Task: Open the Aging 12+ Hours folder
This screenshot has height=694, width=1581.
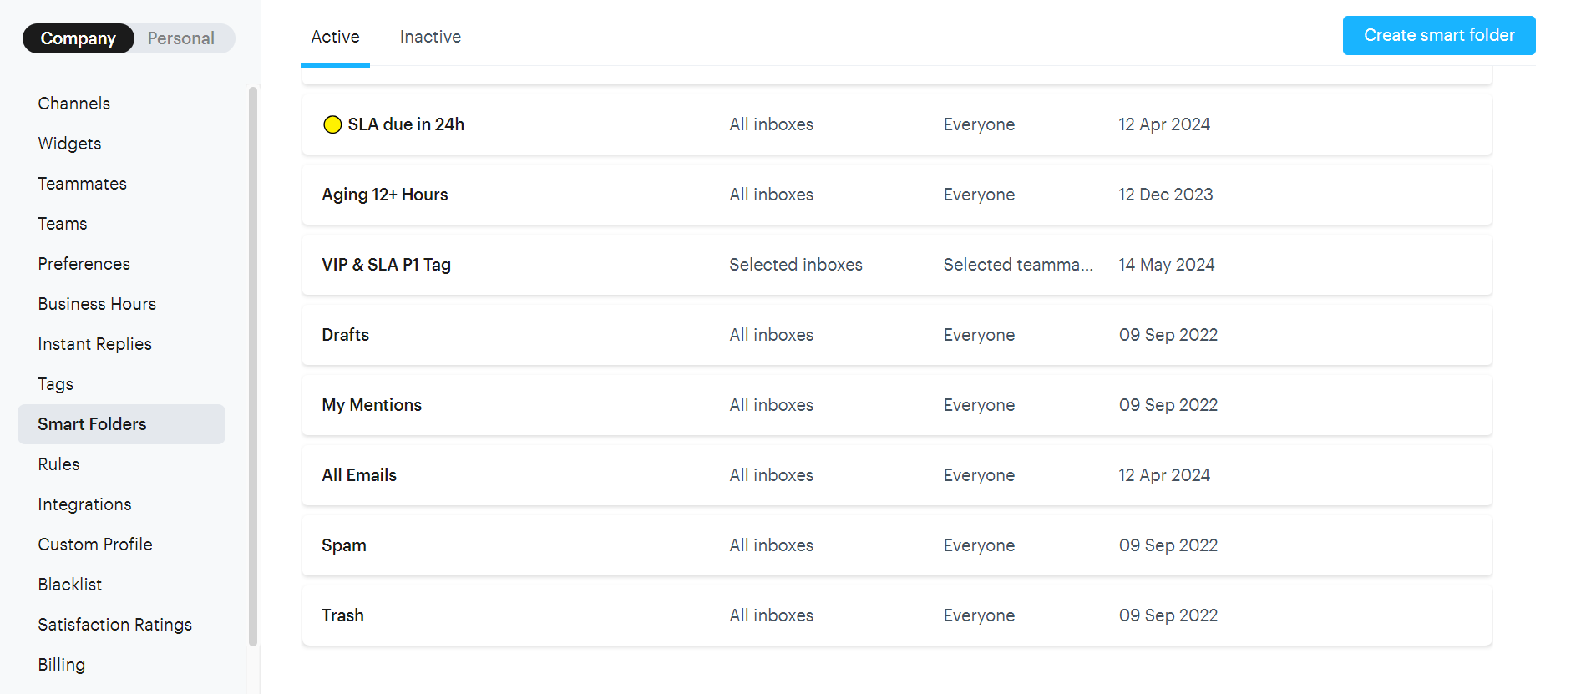Action: [x=385, y=195]
